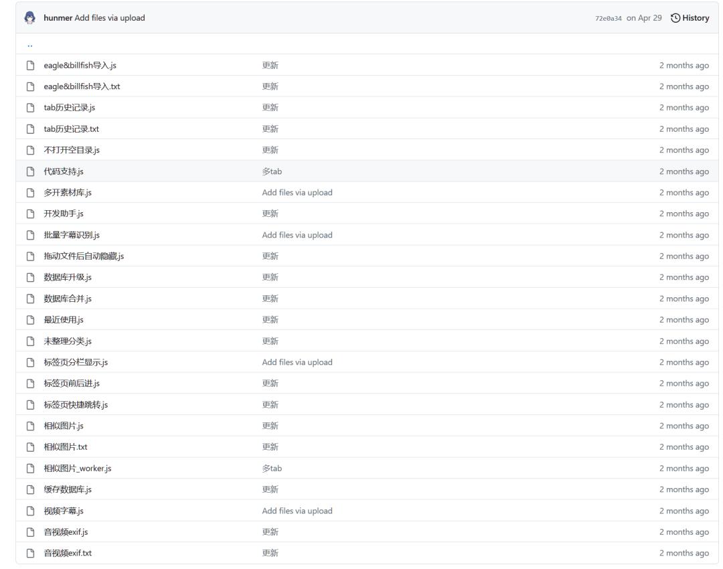Open file 视频字幕.js

64,511
